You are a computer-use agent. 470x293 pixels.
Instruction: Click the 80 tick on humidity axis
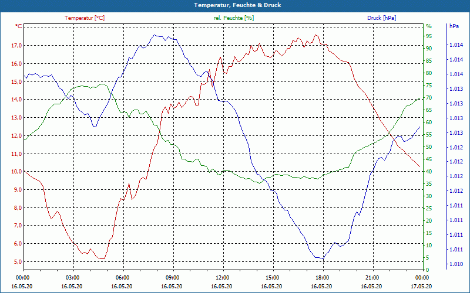point(429,73)
